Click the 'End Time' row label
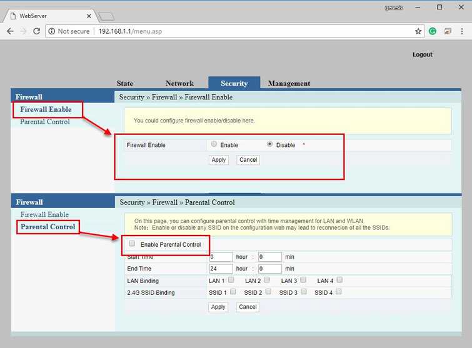 139,269
